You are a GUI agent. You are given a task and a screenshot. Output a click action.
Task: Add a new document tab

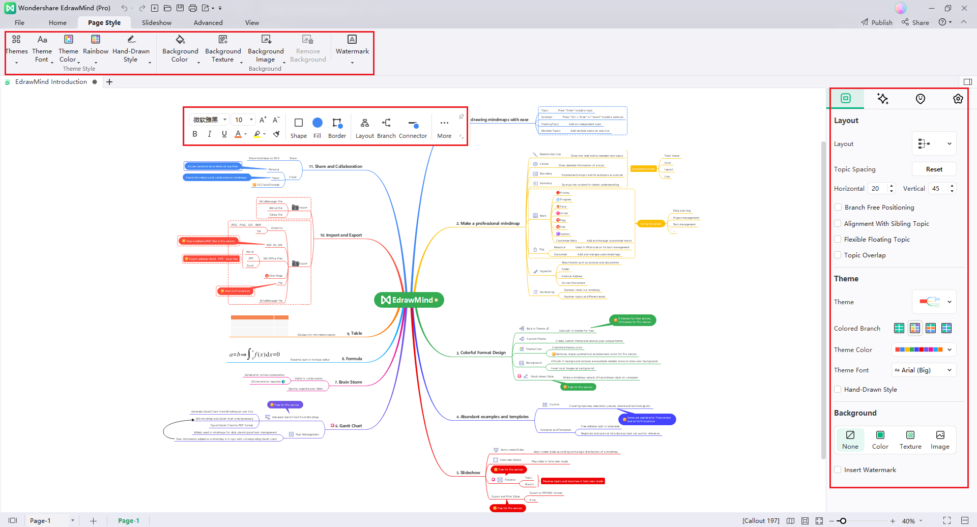tap(109, 82)
